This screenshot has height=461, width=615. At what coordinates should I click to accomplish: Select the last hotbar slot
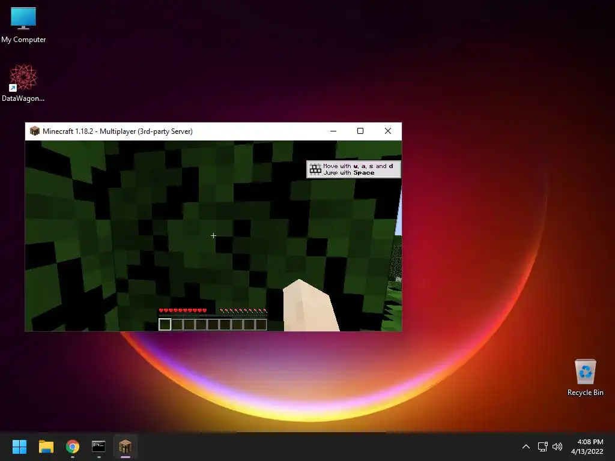[x=261, y=325]
